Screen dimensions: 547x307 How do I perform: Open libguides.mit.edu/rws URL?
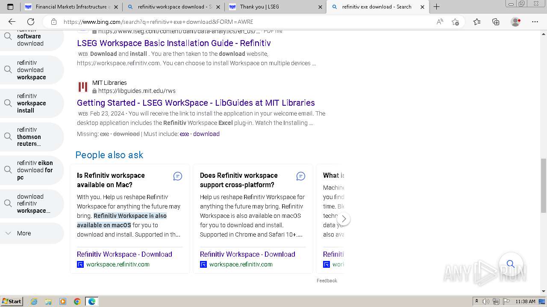[x=137, y=91]
